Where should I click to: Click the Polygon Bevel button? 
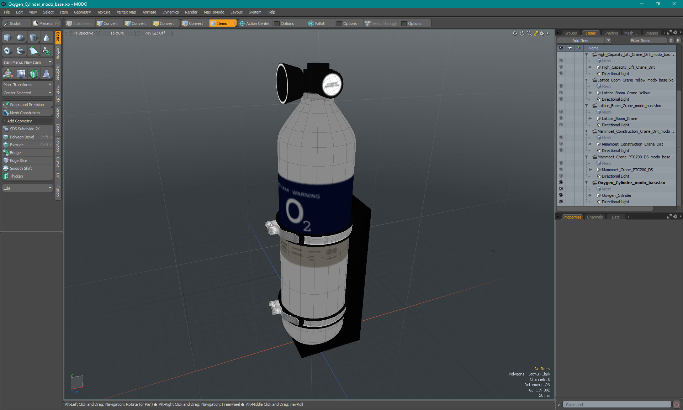27,137
